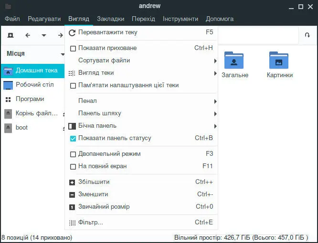318x243 pixels.
Task: Open the Перехід menu
Action: (143, 19)
